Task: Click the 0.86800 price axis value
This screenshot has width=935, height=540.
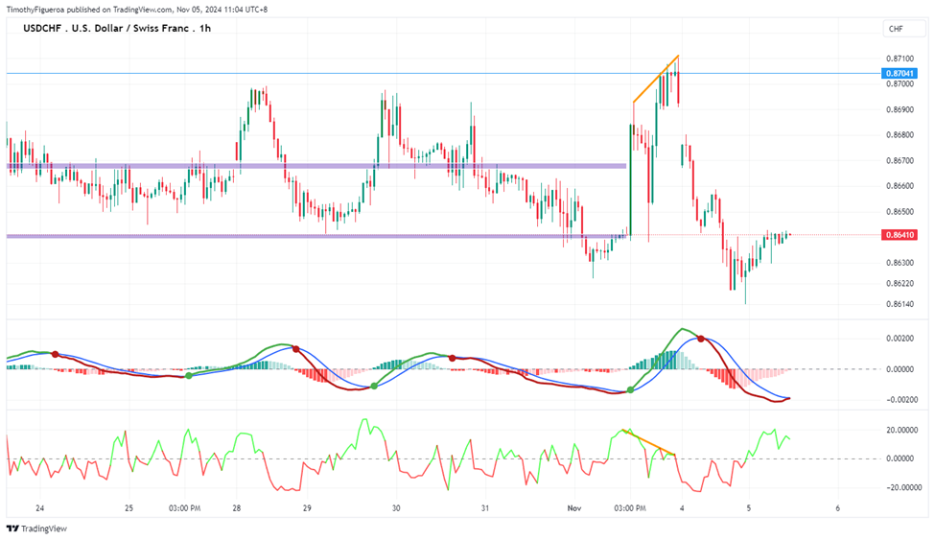Action: 900,135
